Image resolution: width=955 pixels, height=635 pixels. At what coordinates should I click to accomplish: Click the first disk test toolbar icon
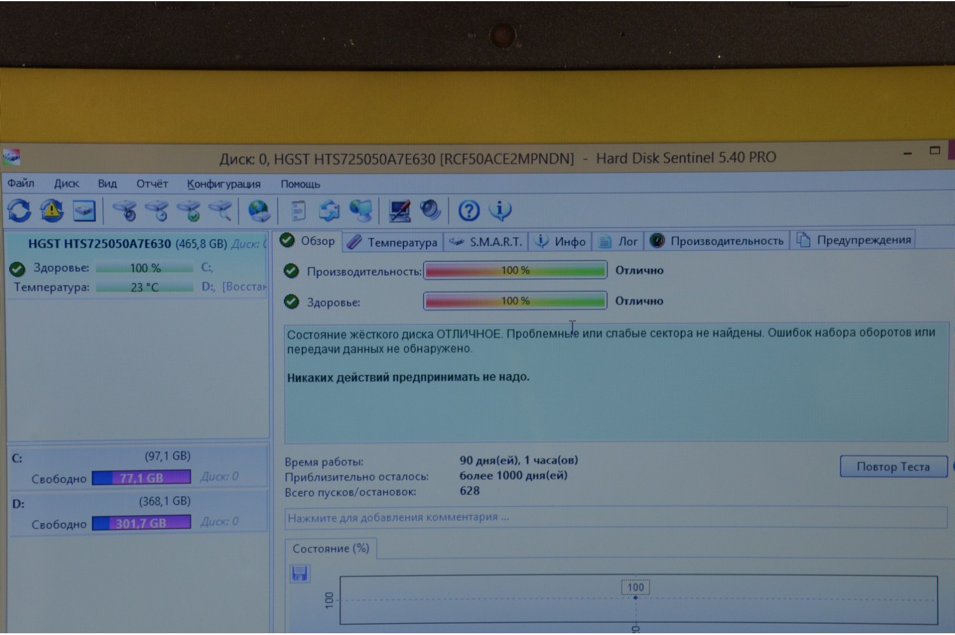click(125, 210)
